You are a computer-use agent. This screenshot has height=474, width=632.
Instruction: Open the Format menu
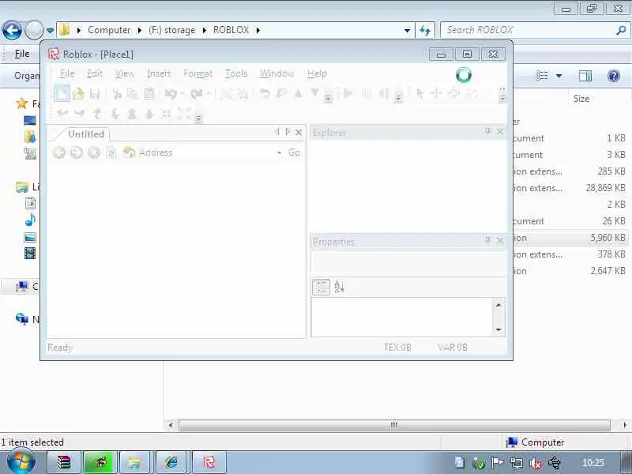(197, 73)
